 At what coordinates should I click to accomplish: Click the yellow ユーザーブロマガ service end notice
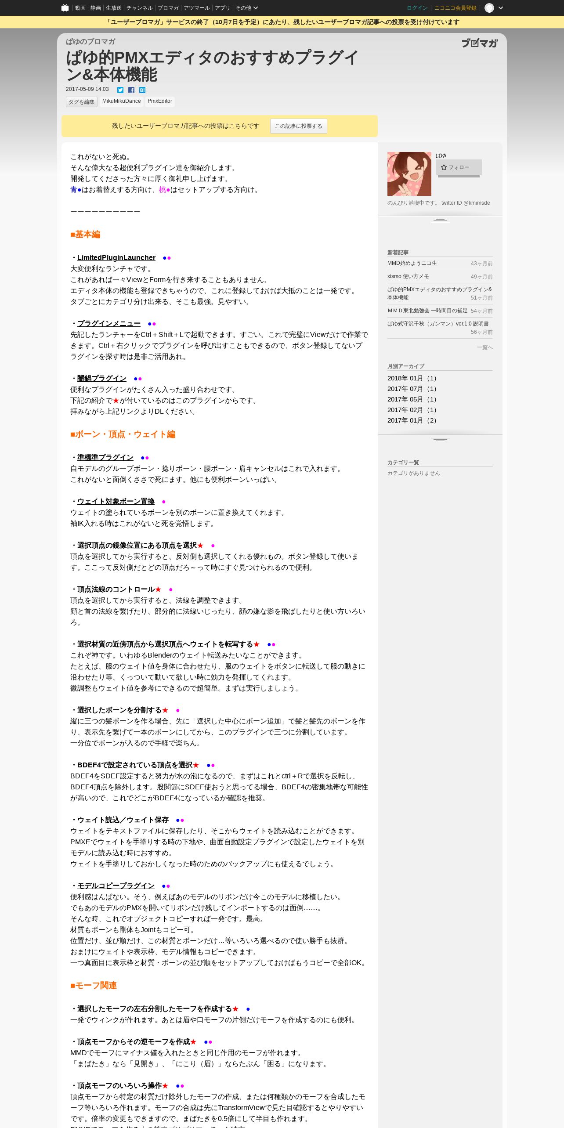pyautogui.click(x=282, y=22)
